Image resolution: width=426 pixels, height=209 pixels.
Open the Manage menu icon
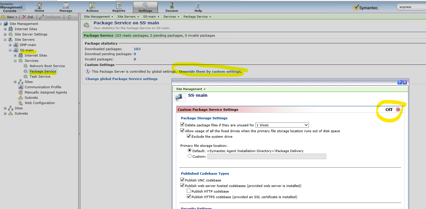(x=66, y=6)
